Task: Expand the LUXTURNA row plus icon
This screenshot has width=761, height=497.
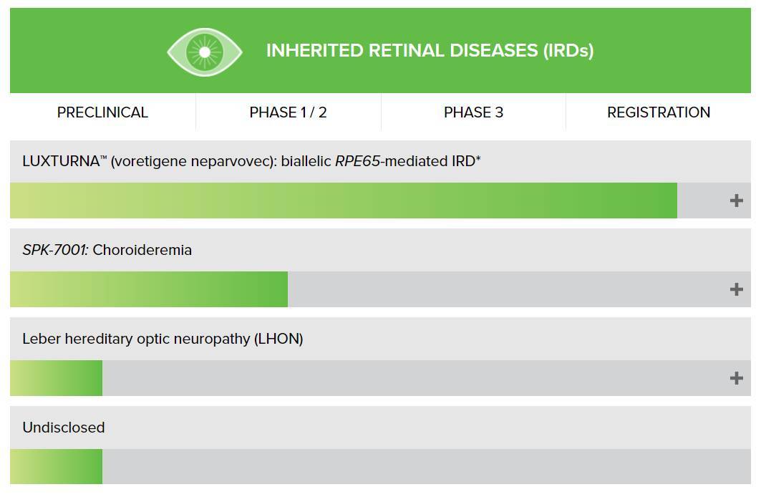Action: tap(736, 201)
